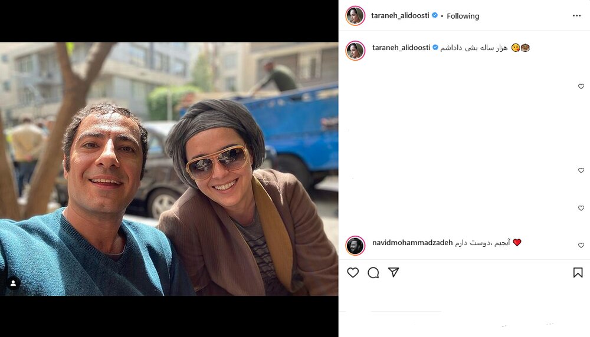Click the Following button
The height and width of the screenshot is (337, 590).
tap(463, 16)
